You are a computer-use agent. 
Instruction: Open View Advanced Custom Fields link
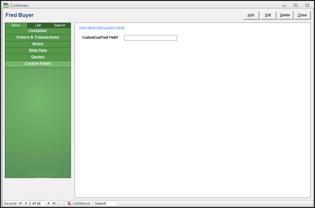point(102,27)
